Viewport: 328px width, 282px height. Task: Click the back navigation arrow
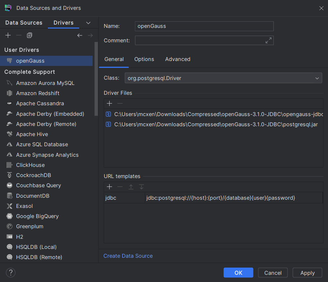tap(80, 35)
